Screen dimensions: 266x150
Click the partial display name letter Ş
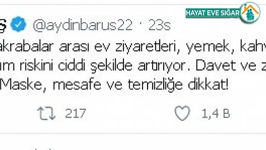click(3, 25)
